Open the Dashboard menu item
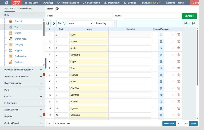This screenshot has width=204, height=130. click(x=112, y=3)
